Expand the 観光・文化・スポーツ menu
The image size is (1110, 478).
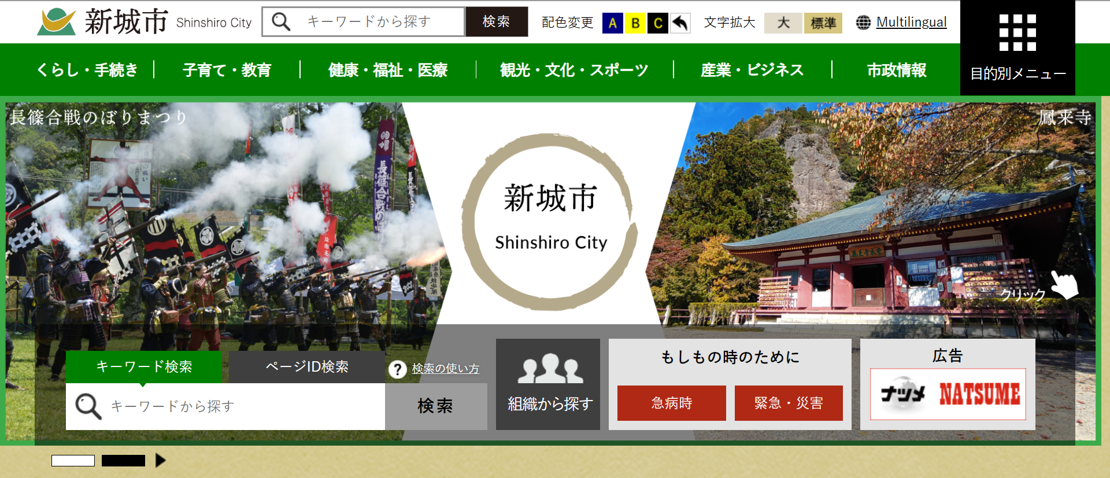(574, 70)
